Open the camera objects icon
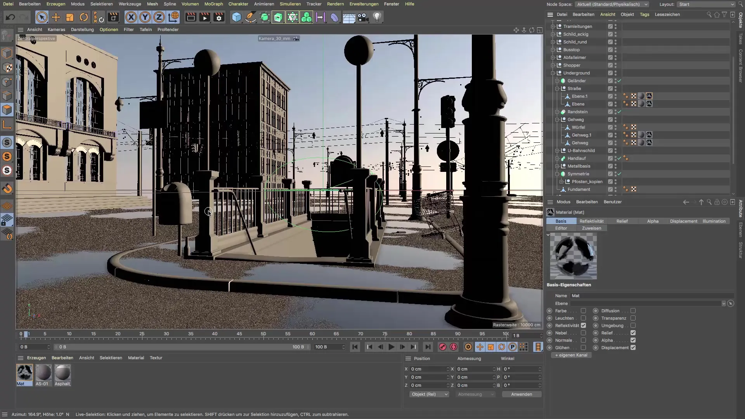Screen dimensions: 745x419 coord(363,17)
